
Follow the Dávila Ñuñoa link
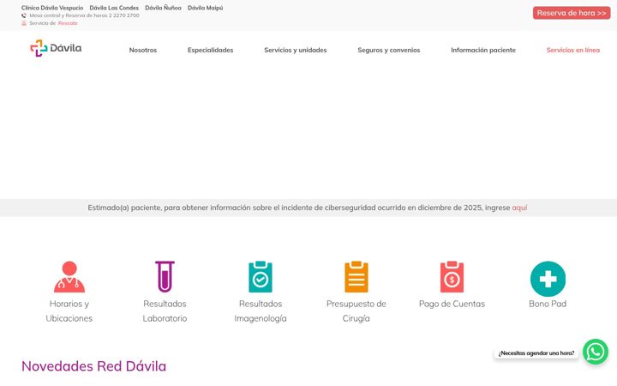[164, 8]
